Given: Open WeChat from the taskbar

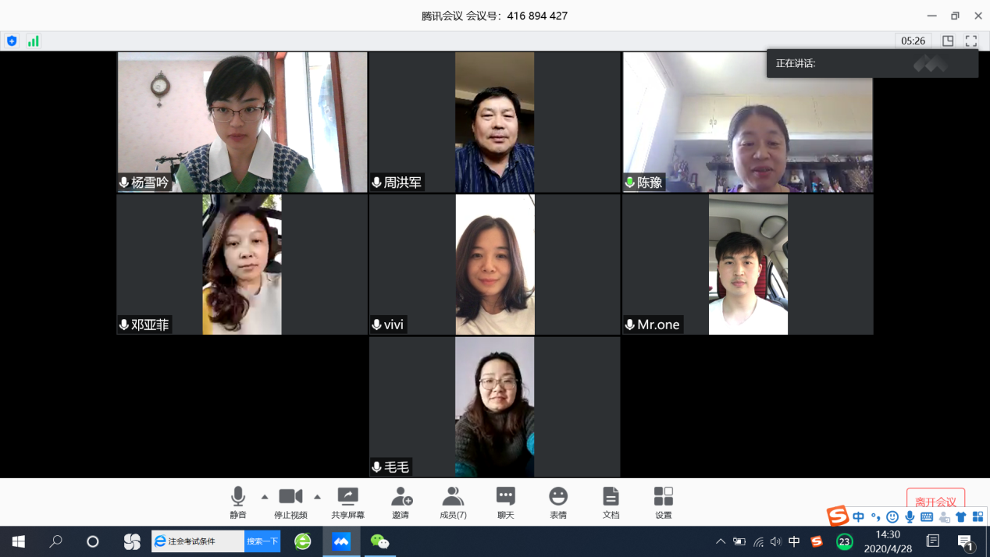Looking at the screenshot, I should 379,541.
